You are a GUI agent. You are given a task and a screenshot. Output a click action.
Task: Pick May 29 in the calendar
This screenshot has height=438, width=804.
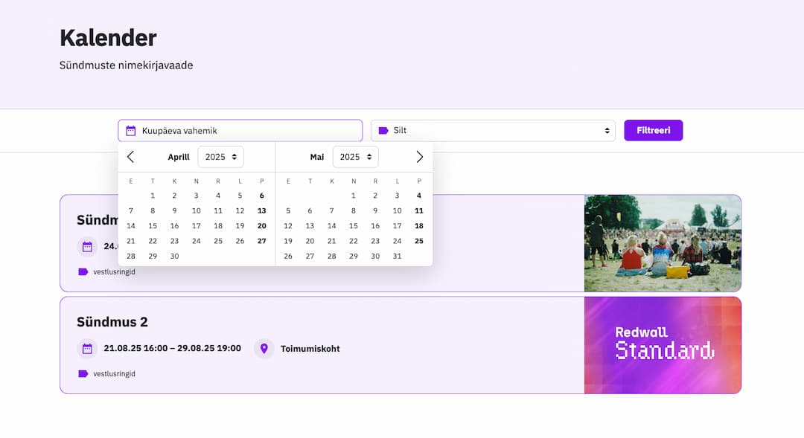354,256
